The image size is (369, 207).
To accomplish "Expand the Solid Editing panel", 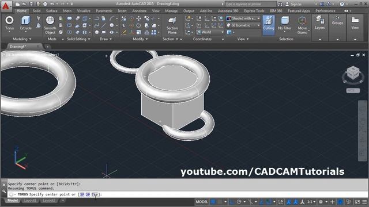I will [78, 39].
